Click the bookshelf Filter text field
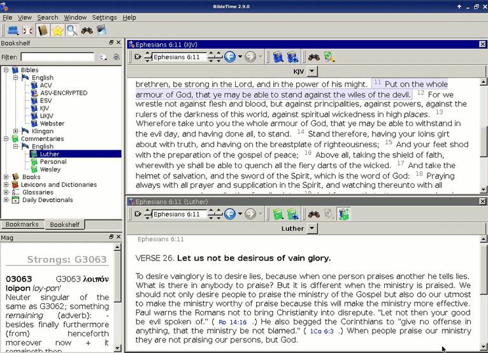Image resolution: width=488 pixels, height=353 pixels. (x=57, y=57)
